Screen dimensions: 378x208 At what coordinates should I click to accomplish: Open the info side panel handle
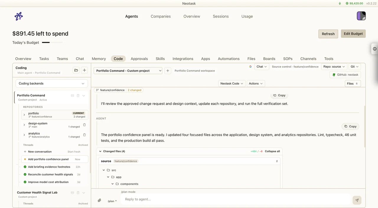click(x=374, y=49)
